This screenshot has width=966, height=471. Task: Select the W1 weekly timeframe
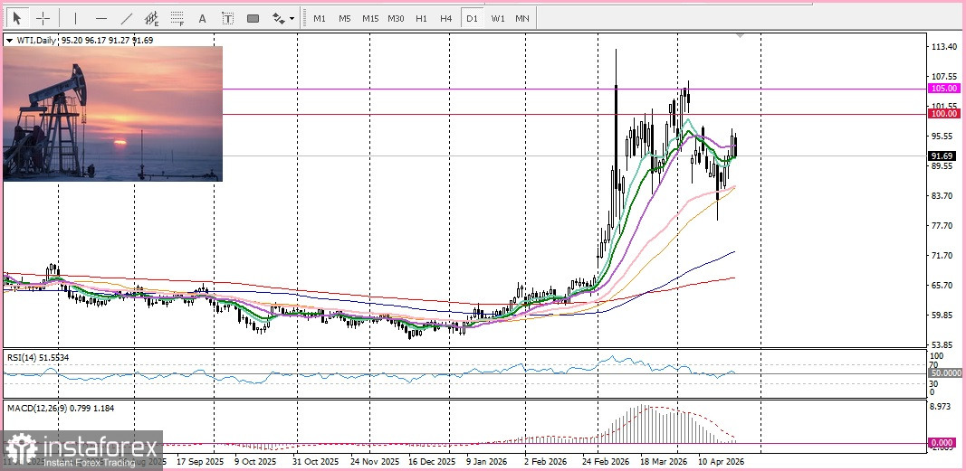pyautogui.click(x=497, y=18)
